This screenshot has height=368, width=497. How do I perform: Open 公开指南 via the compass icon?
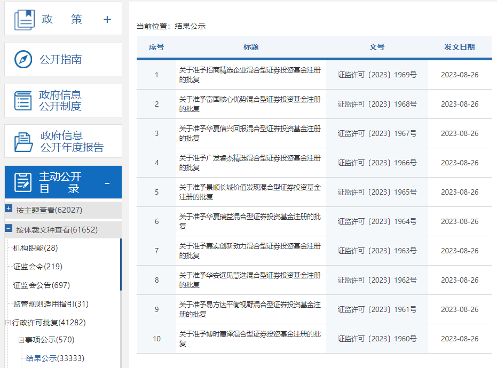22,59
